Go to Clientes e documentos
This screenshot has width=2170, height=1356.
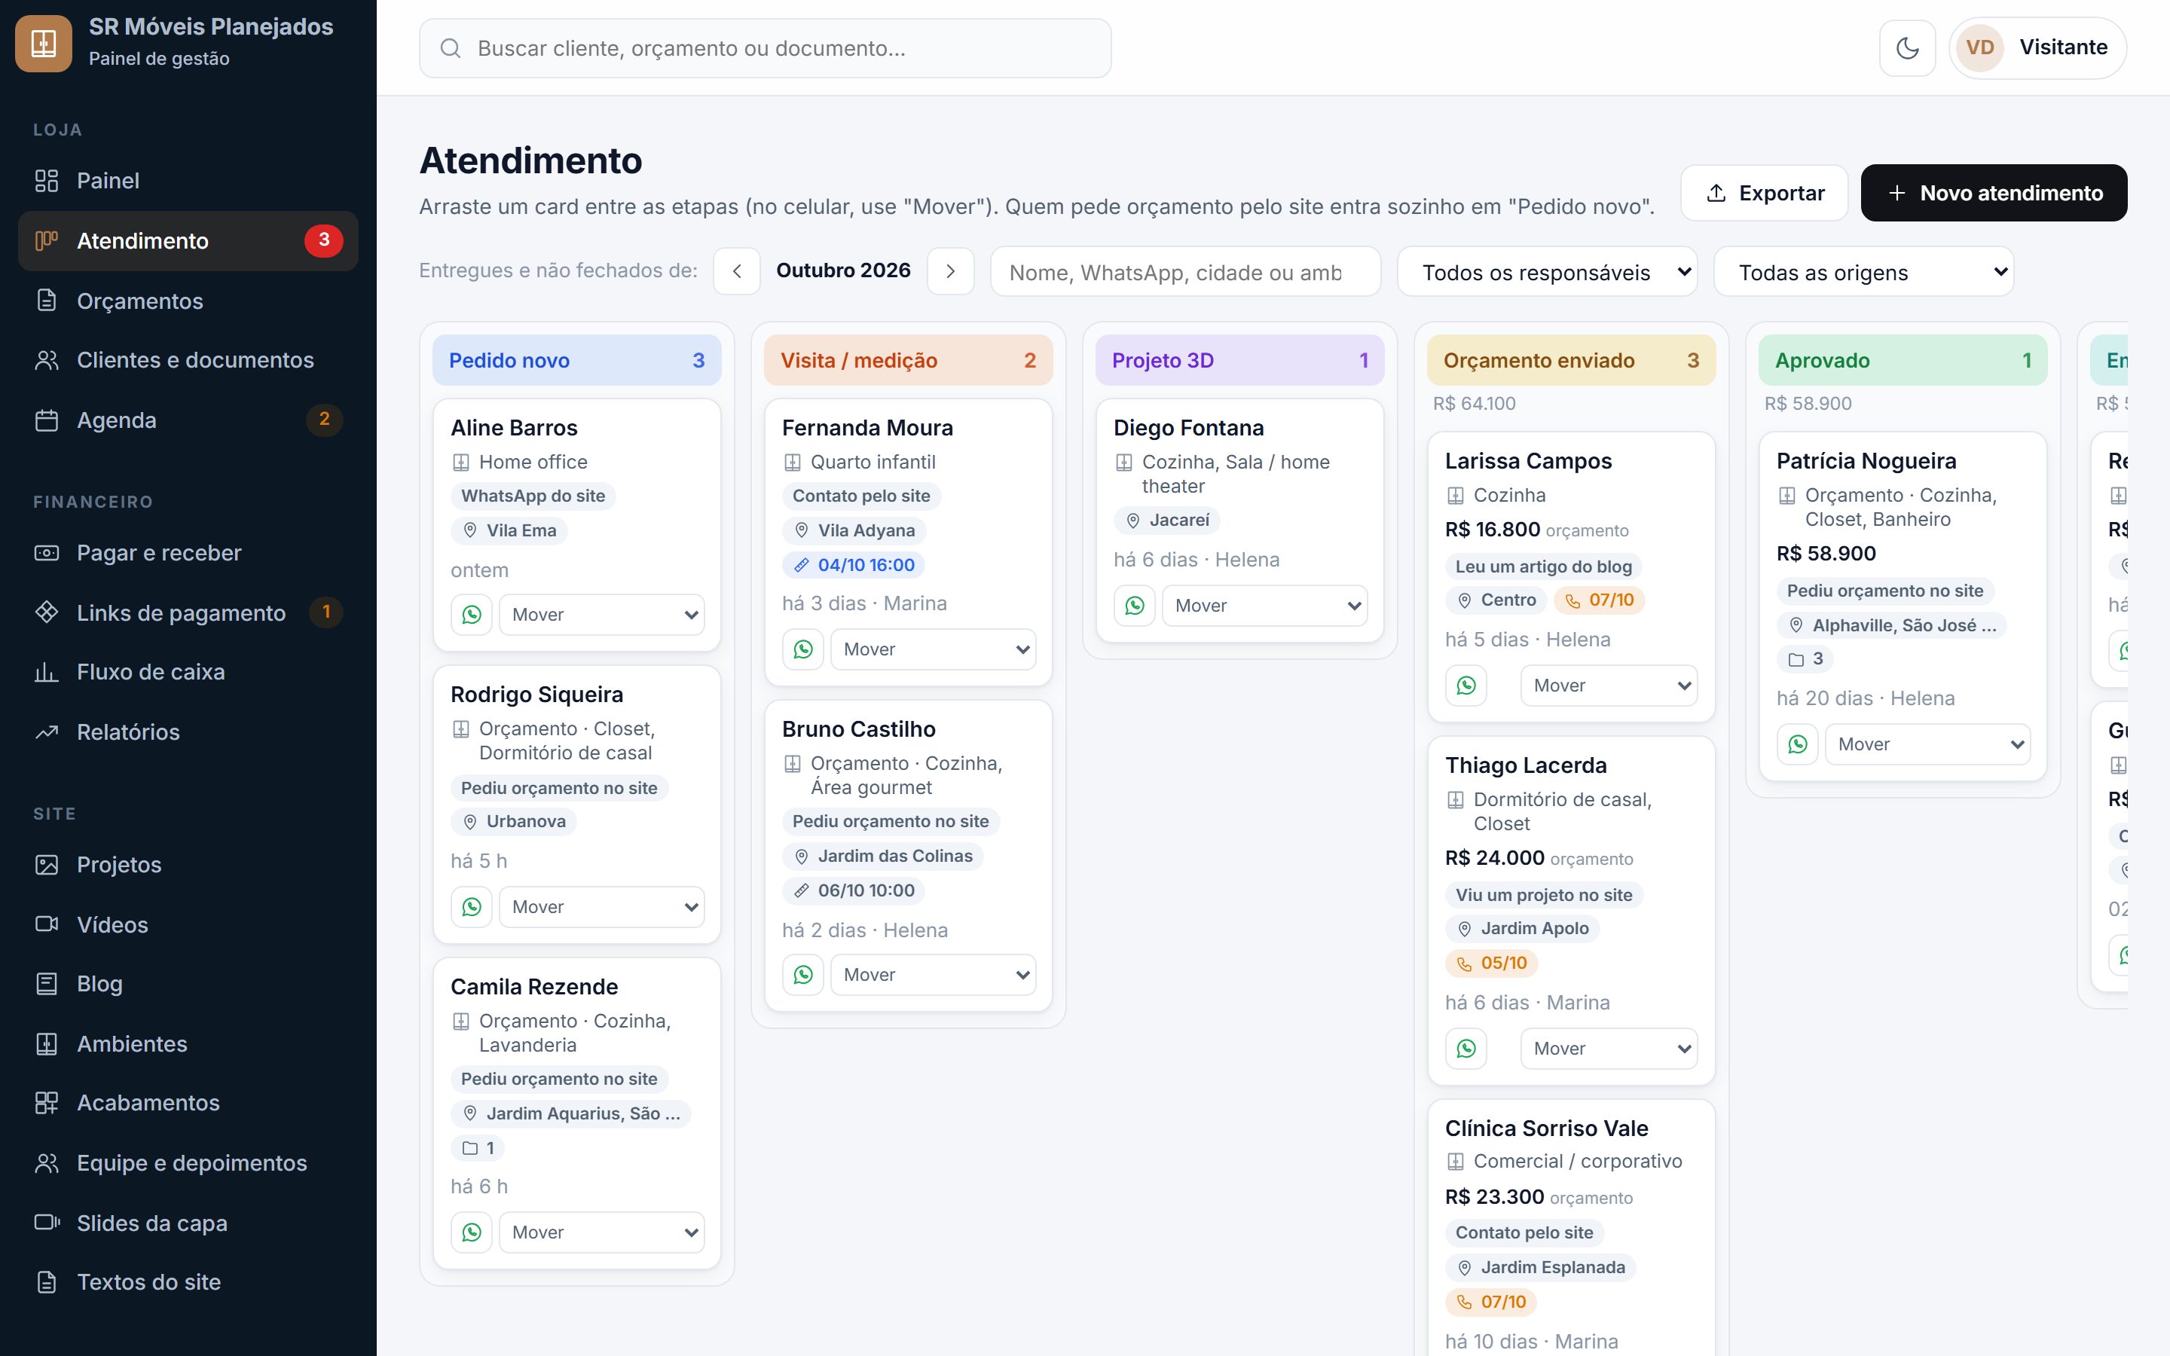tap(188, 359)
